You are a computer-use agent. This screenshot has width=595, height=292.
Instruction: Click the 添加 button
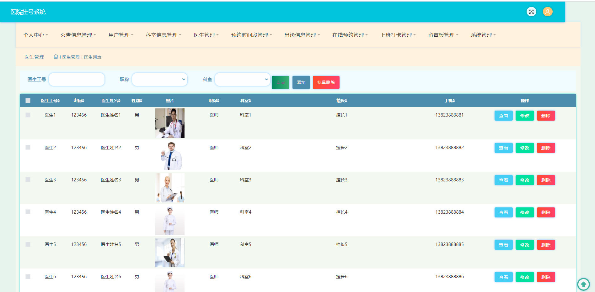point(301,82)
